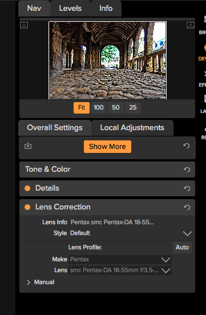Screen dimensions: 206x315
Task: Click the Show More button
Action: 107,147
